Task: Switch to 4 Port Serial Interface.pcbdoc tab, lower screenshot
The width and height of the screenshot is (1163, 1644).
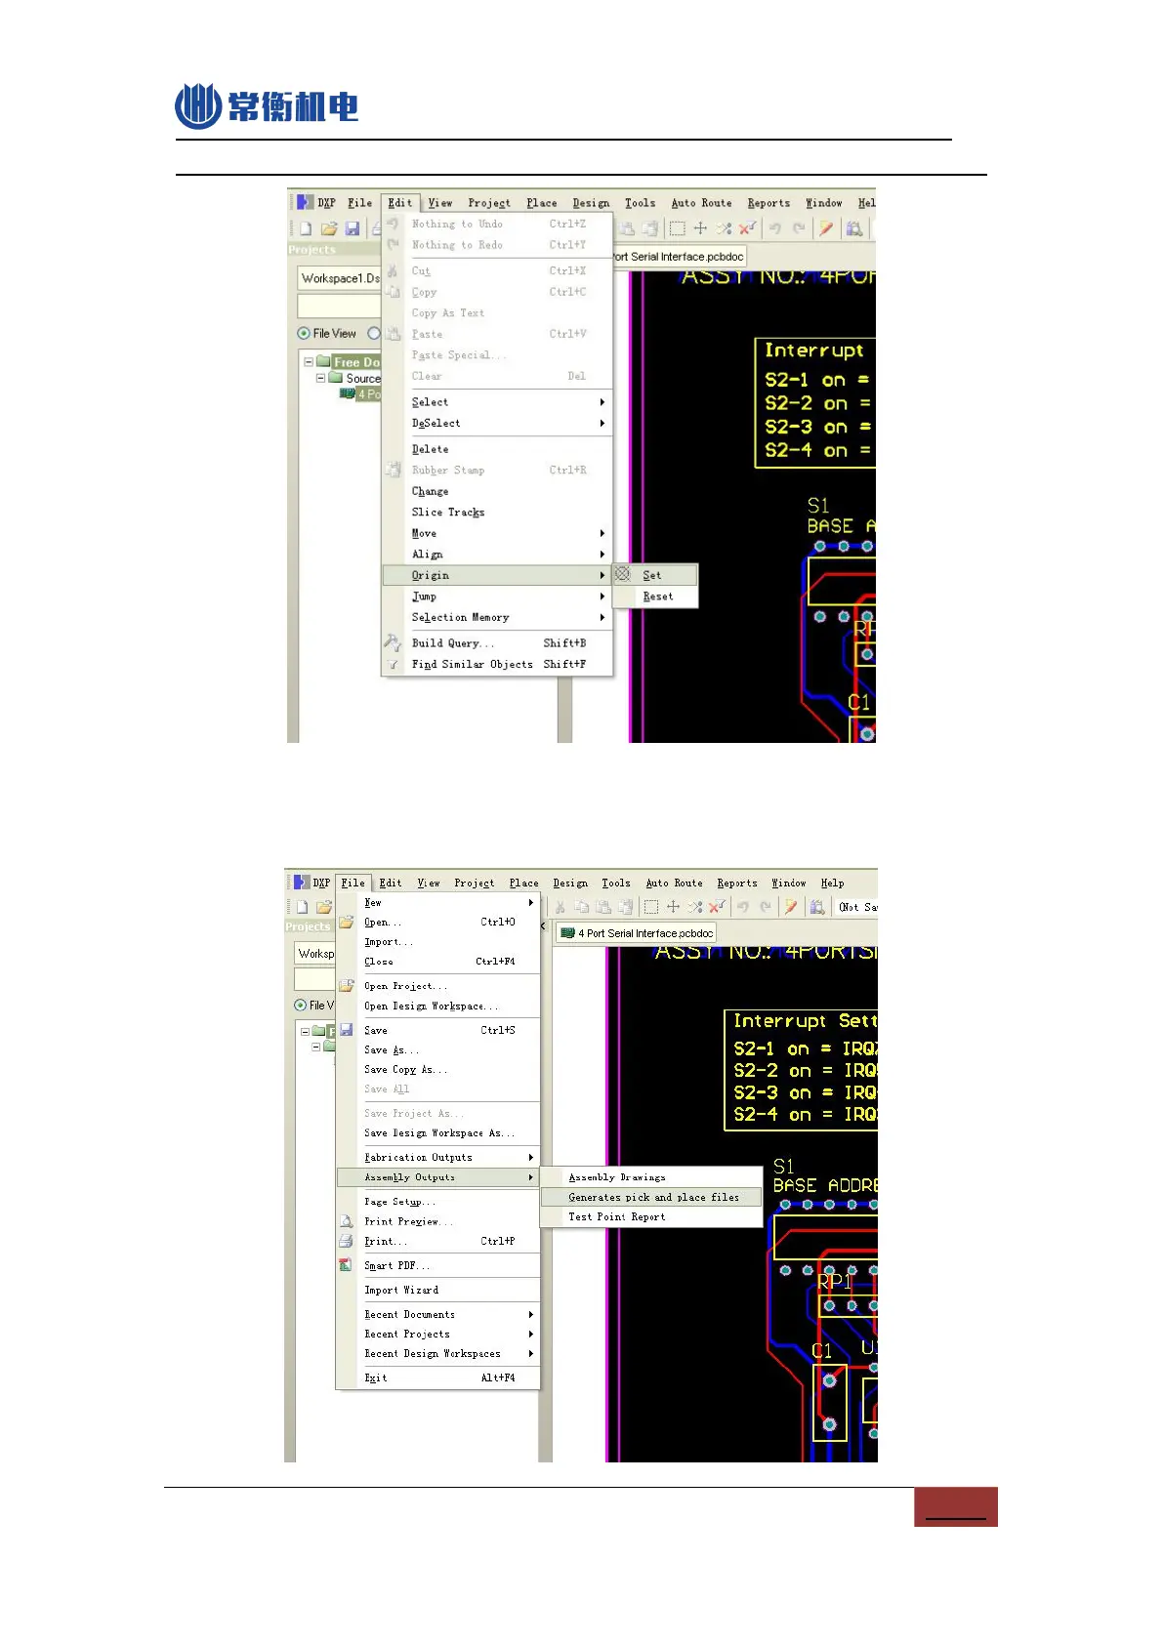Action: point(636,933)
